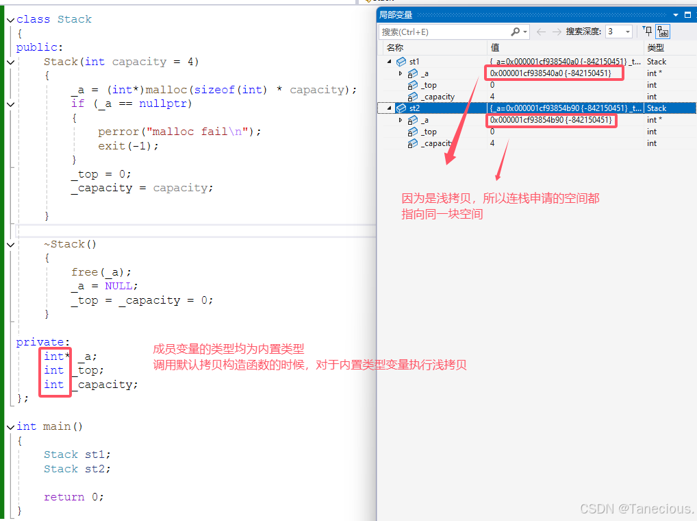This screenshot has height=521, width=697.
Task: Click the filter pin icon in Locals toolbar
Action: point(648,31)
